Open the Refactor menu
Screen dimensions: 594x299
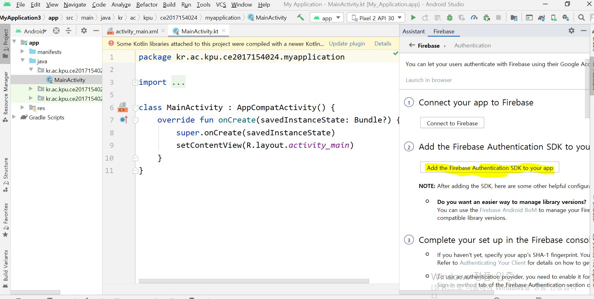click(147, 5)
